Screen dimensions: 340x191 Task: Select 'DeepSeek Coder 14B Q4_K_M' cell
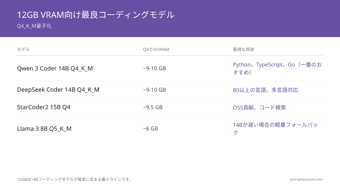point(58,90)
